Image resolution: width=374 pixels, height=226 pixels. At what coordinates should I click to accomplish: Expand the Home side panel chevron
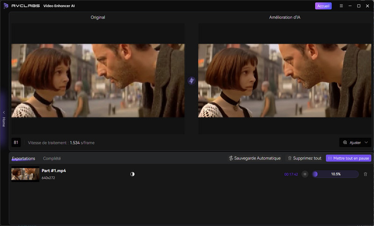(x=4, y=112)
